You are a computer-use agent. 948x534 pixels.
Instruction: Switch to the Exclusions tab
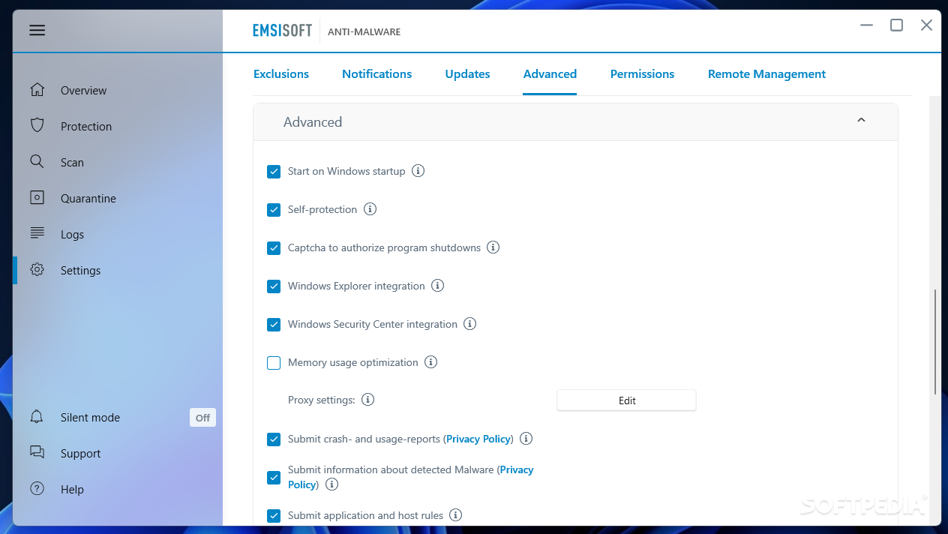click(281, 73)
